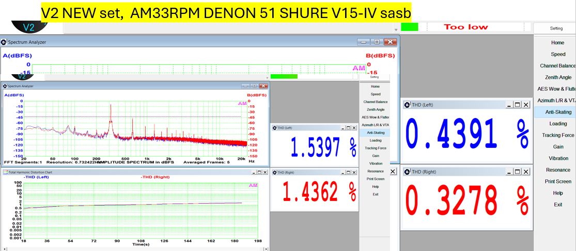Open Channel Balance in the large menu
Image resolution: width=576 pixels, height=251 pixels.
pyautogui.click(x=557, y=65)
